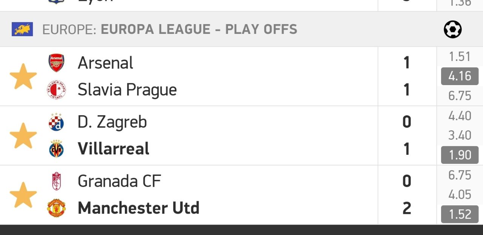Select the highlighted 4.16 draw odds
Viewport: 483px width, 235px height.
click(460, 76)
